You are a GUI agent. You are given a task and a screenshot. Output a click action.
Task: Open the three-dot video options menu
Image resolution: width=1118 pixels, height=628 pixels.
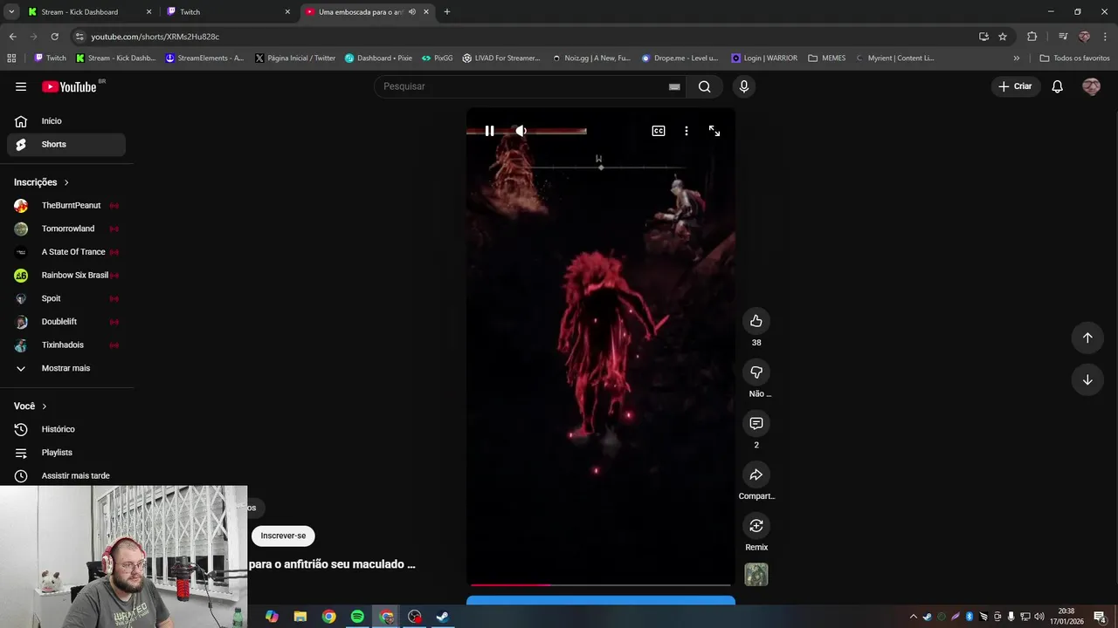coord(687,131)
